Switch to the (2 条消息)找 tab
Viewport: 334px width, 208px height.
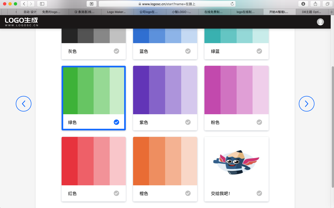(x=85, y=12)
